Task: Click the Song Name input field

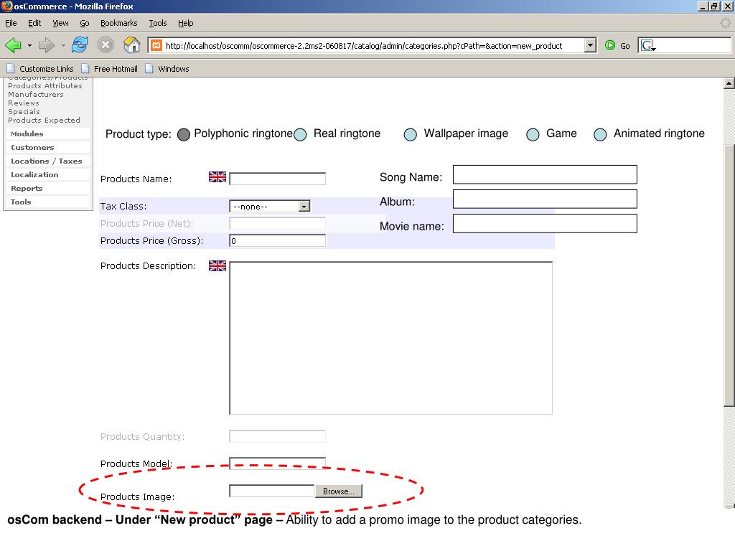Action: click(x=545, y=174)
